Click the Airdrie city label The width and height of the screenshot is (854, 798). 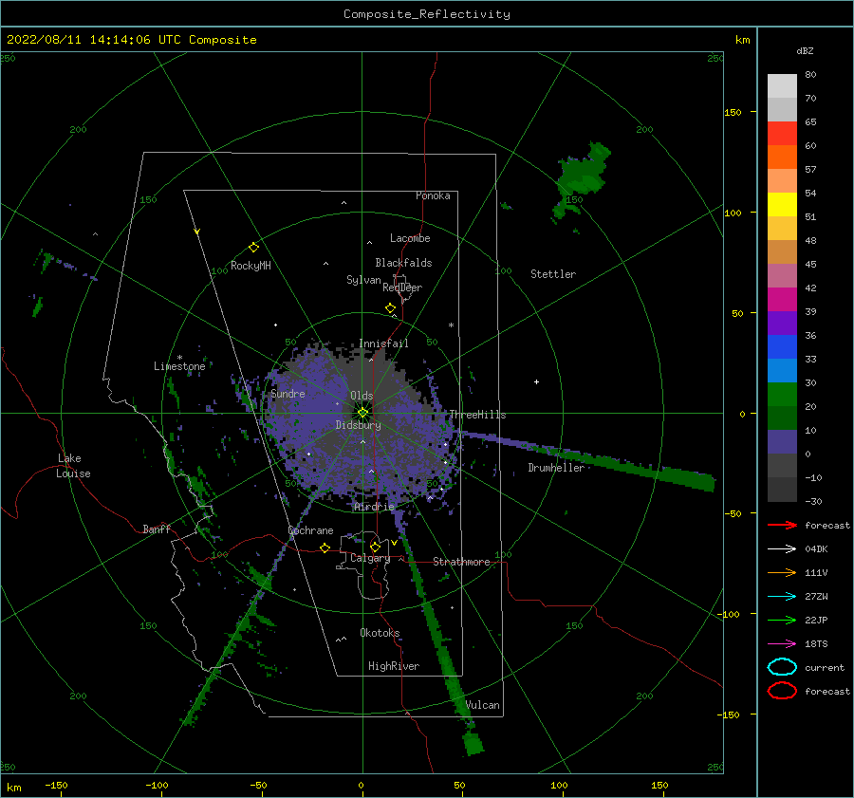pyautogui.click(x=374, y=507)
